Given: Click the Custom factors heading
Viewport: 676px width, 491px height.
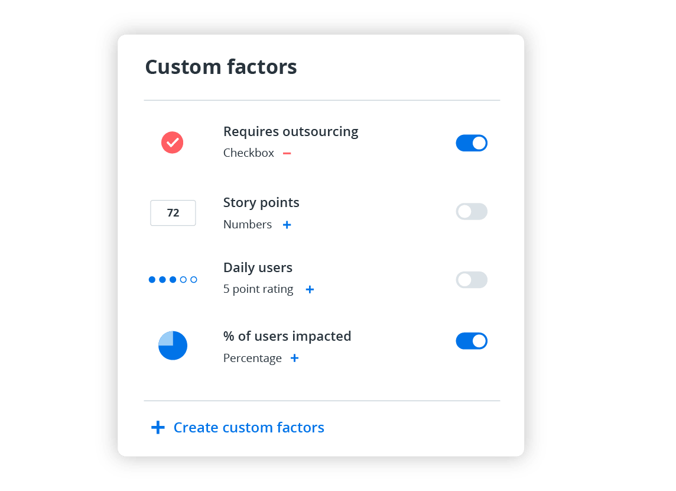Looking at the screenshot, I should click(x=221, y=67).
